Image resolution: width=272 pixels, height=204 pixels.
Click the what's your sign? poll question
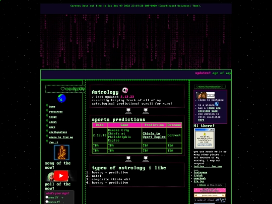tap(57, 193)
